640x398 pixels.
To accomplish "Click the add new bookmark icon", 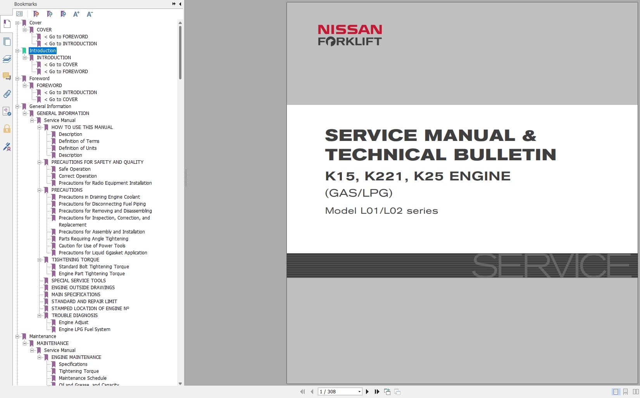I will (x=50, y=14).
